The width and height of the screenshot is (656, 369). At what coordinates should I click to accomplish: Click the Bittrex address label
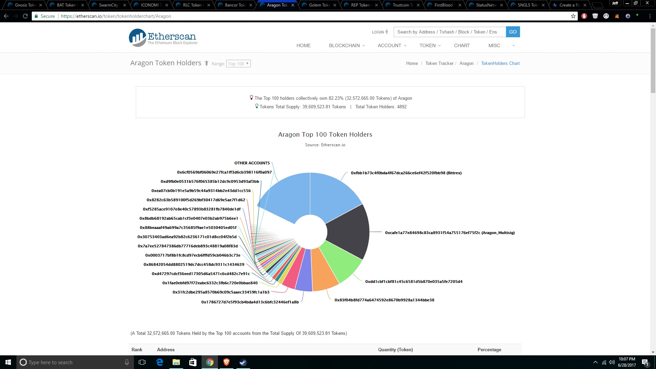[406, 173]
